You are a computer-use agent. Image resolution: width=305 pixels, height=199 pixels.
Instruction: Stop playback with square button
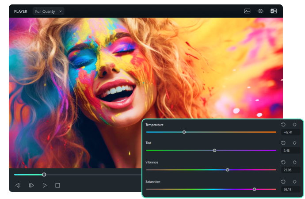(57, 185)
